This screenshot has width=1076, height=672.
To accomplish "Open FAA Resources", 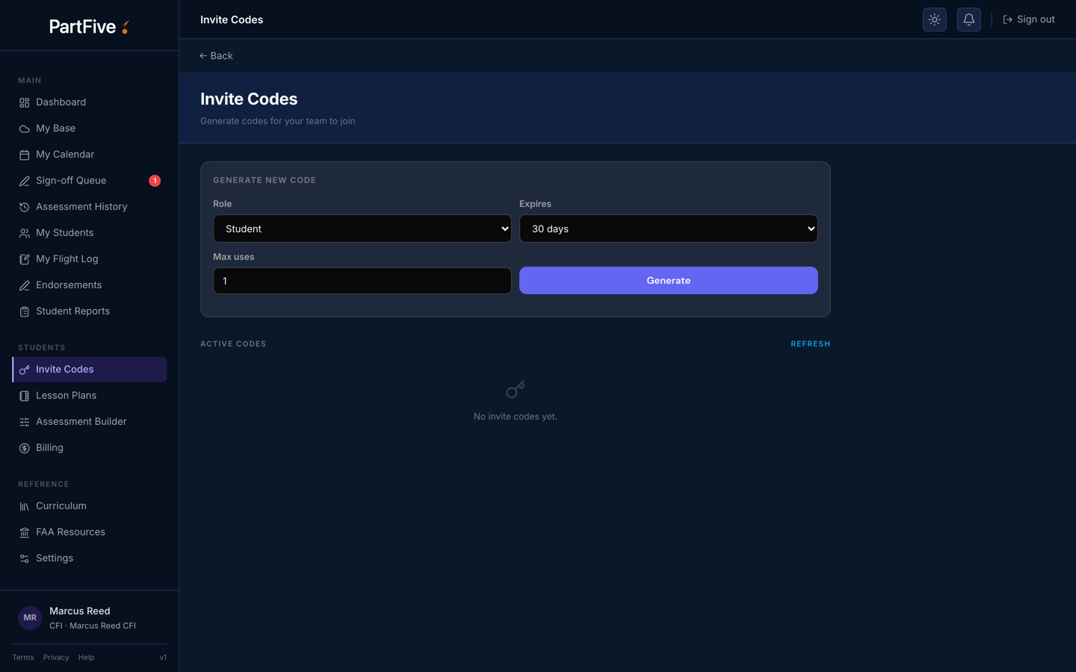I will pos(90,532).
